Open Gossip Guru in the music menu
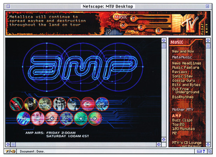Screen dimensions: 216x157 (x=184, y=81)
